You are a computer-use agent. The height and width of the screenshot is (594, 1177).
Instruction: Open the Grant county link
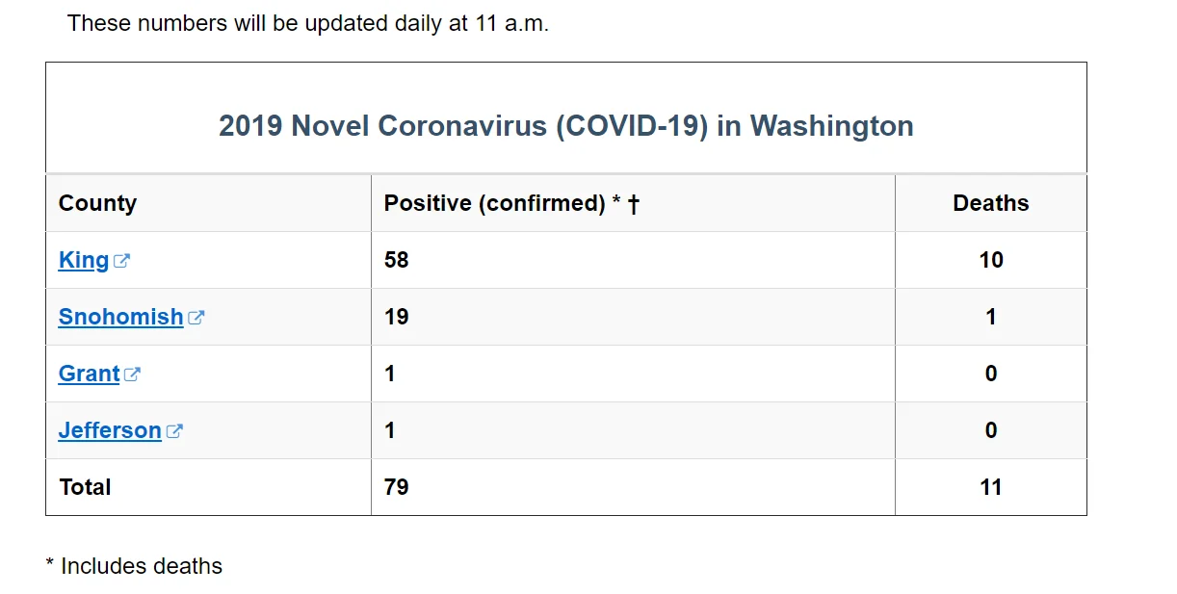tap(90, 374)
